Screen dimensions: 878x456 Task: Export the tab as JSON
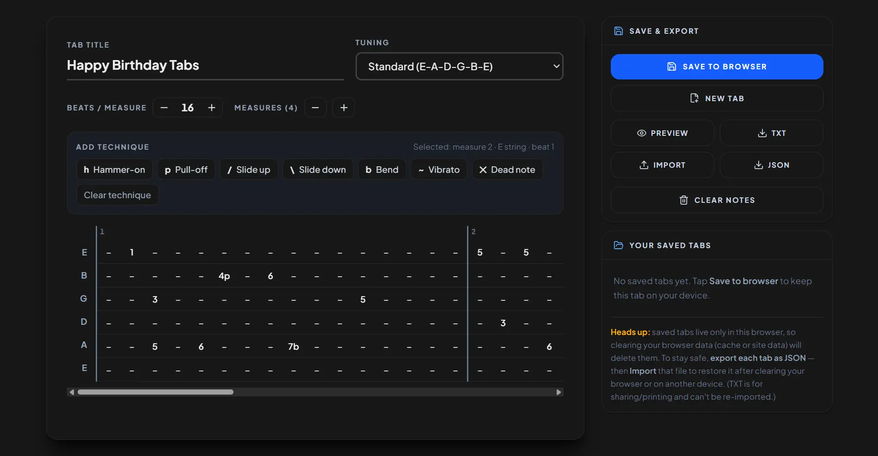click(x=771, y=165)
